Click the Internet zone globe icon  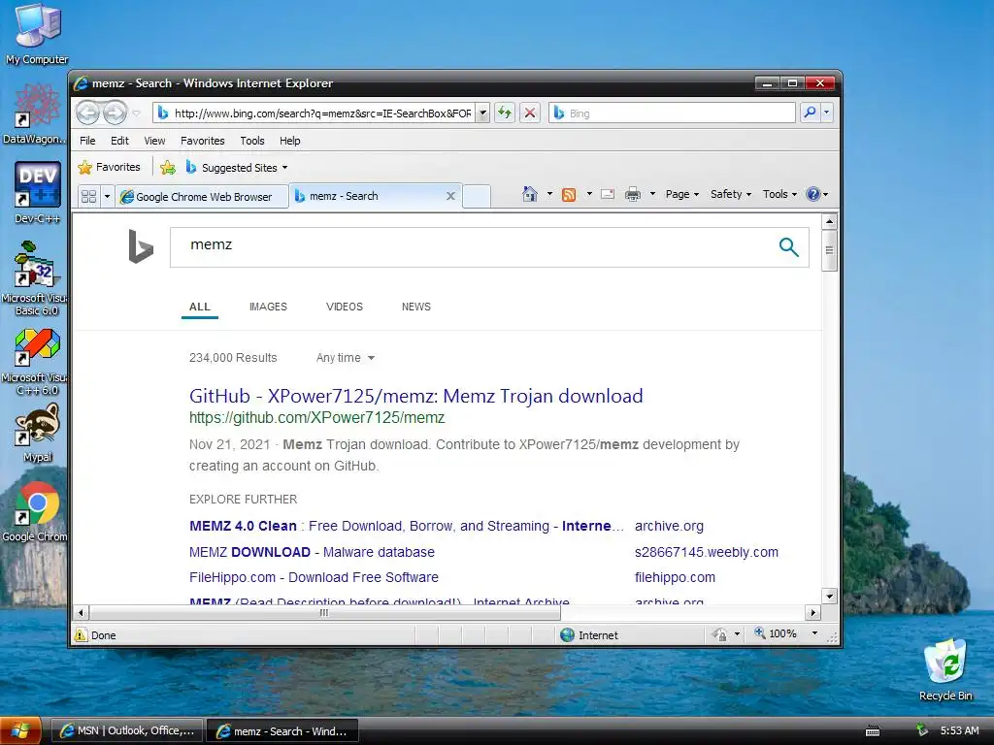pos(567,634)
